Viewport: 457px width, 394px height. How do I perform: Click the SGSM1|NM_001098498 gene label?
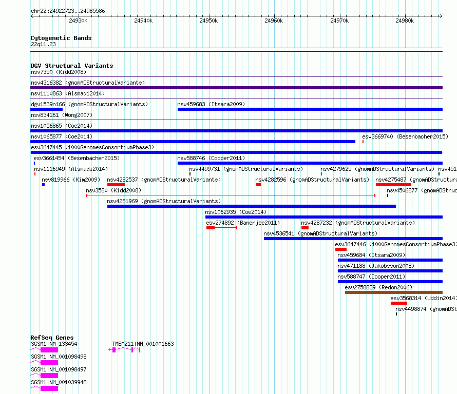click(x=59, y=357)
